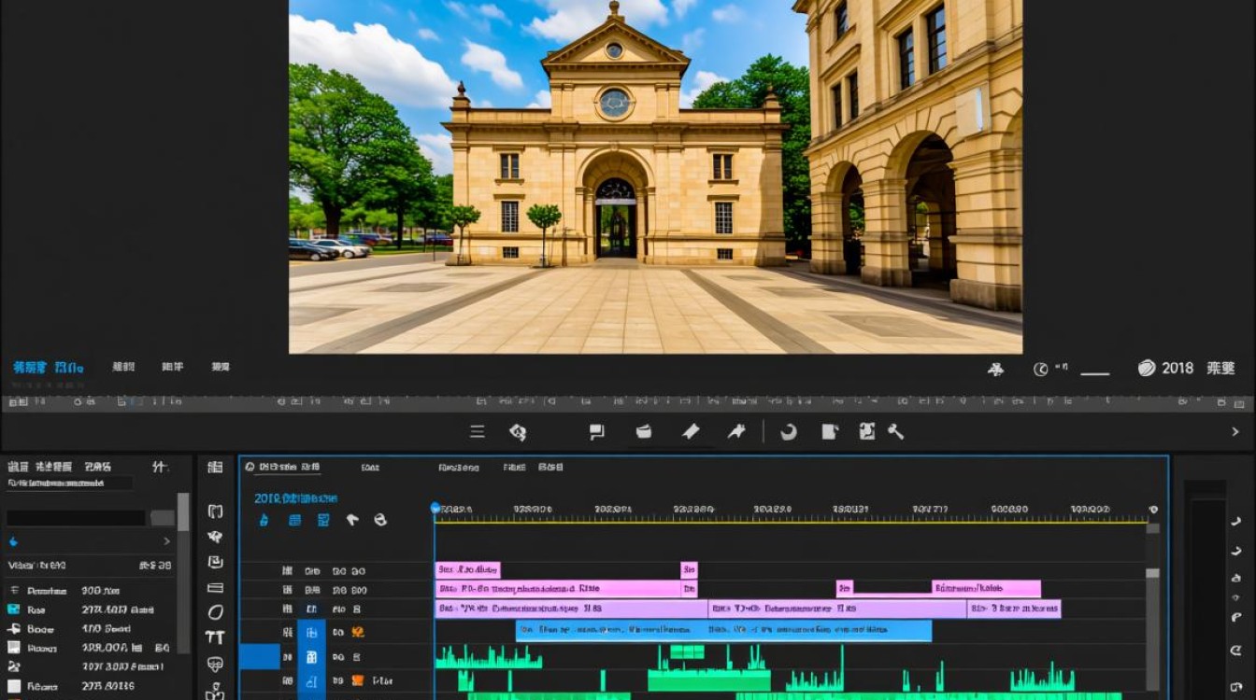This screenshot has height=700, width=1256.
Task: Expand the chevron arrow in the project panel
Action: (167, 541)
